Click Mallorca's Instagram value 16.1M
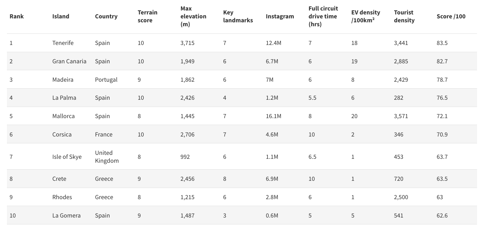The height and width of the screenshot is (230, 481). tap(274, 116)
